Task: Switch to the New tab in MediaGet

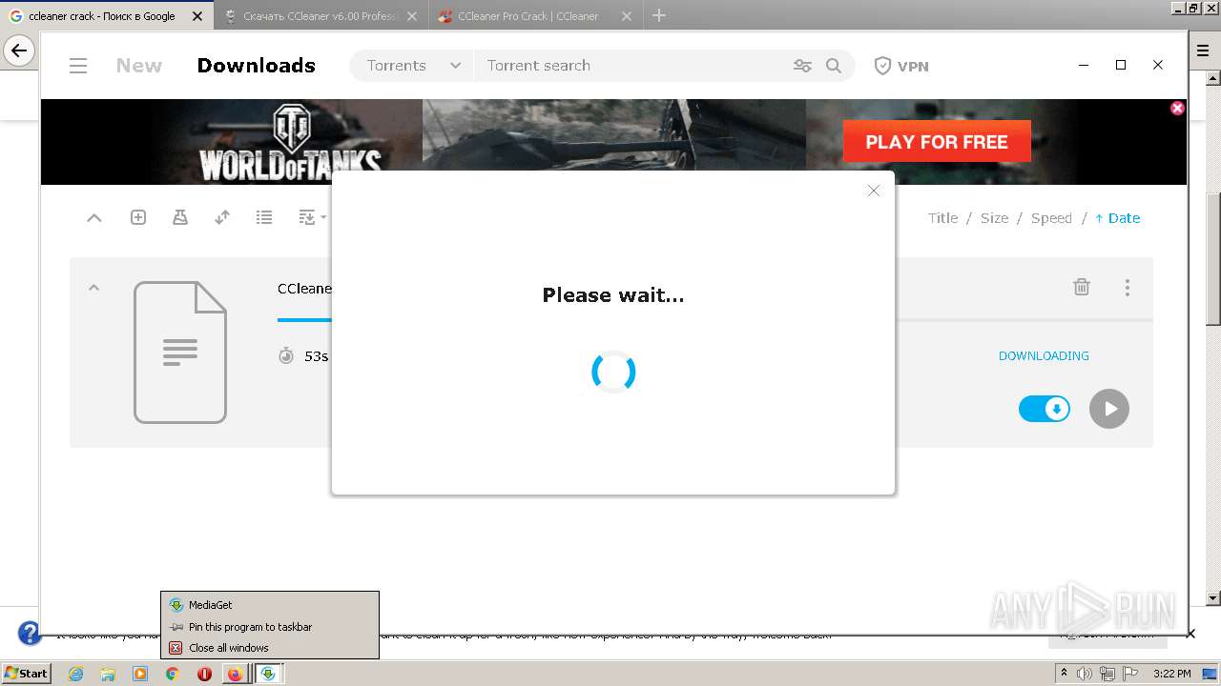Action: coord(139,66)
